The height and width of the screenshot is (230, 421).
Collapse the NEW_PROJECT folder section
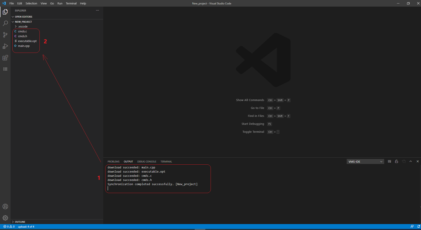pyautogui.click(x=23, y=22)
